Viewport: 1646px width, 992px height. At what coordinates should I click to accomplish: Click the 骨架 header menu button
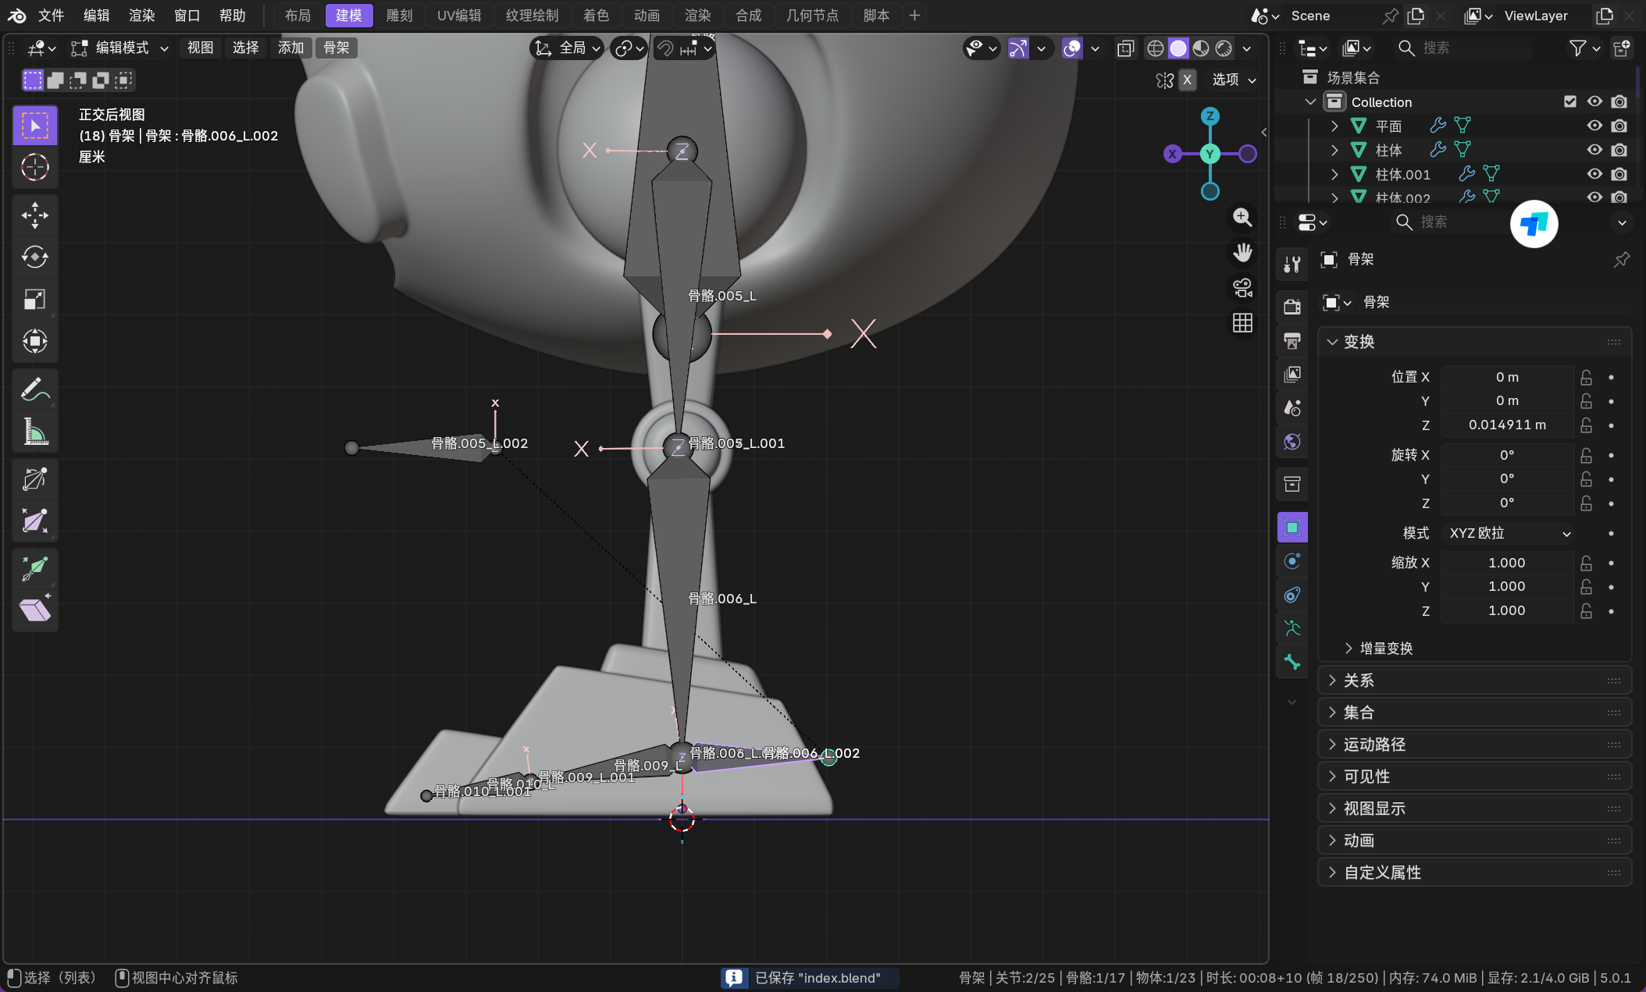[x=337, y=48]
